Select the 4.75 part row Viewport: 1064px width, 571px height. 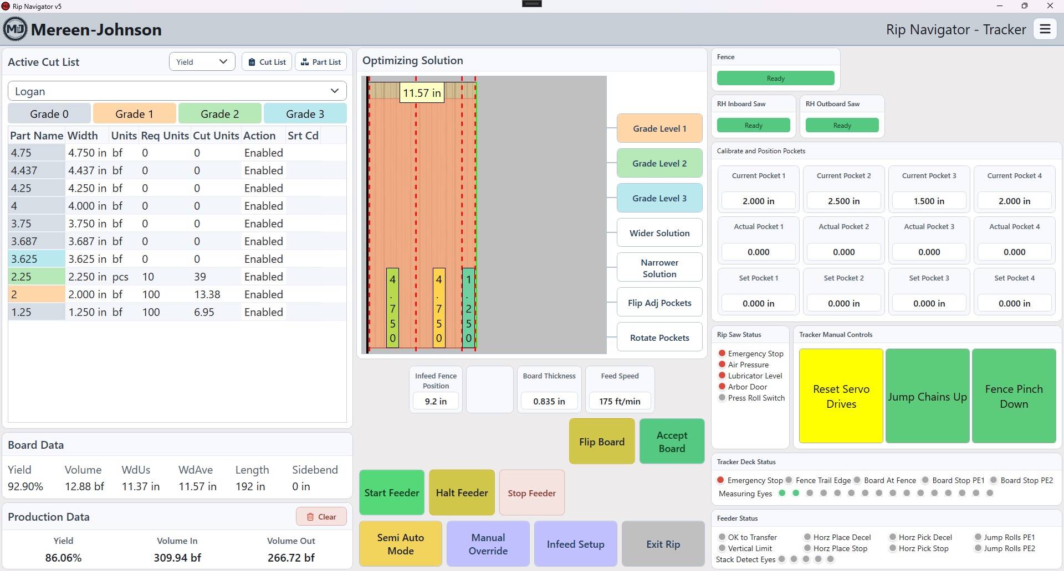tap(177, 153)
